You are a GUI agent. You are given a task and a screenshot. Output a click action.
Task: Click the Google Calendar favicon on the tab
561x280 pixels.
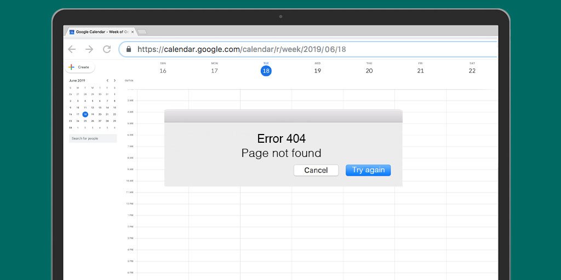coord(72,32)
